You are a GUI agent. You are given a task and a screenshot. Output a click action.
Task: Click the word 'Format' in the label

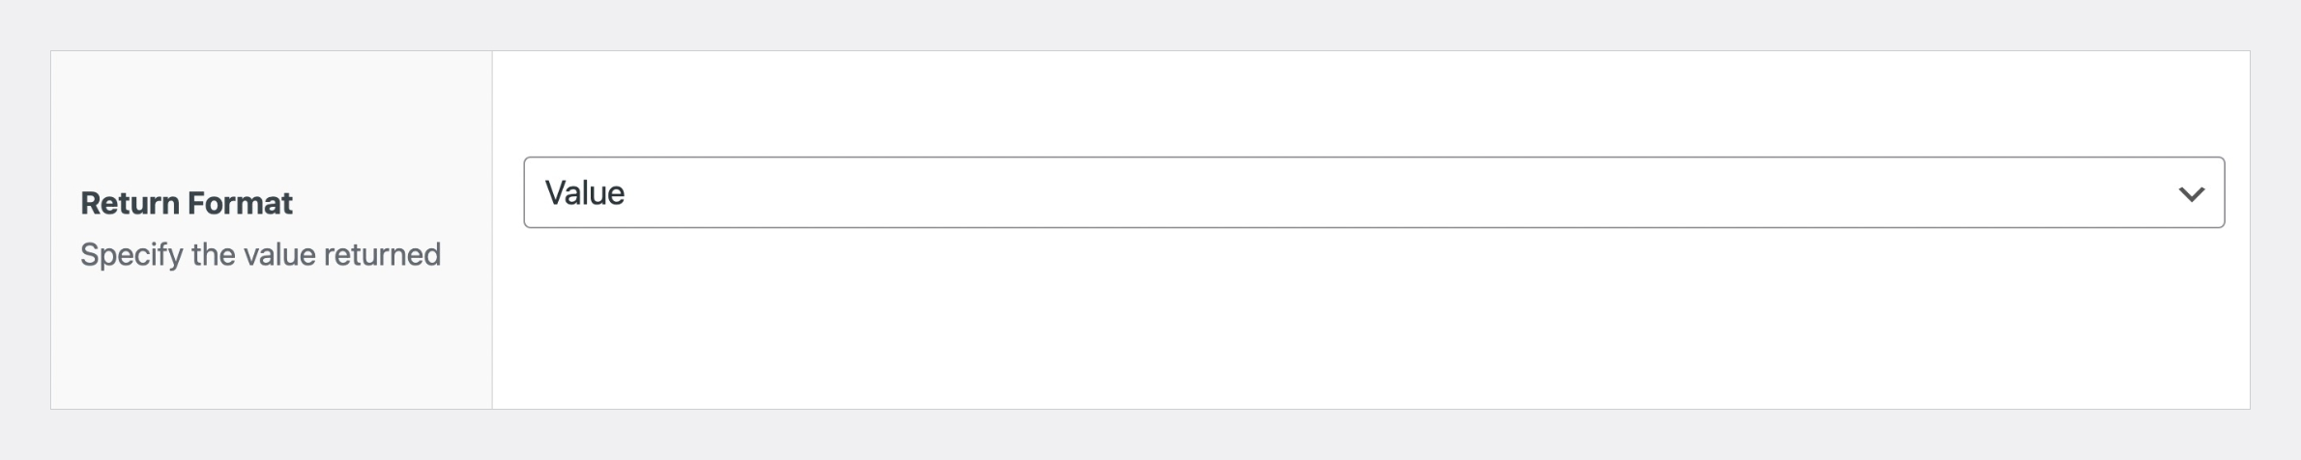pyautogui.click(x=240, y=203)
